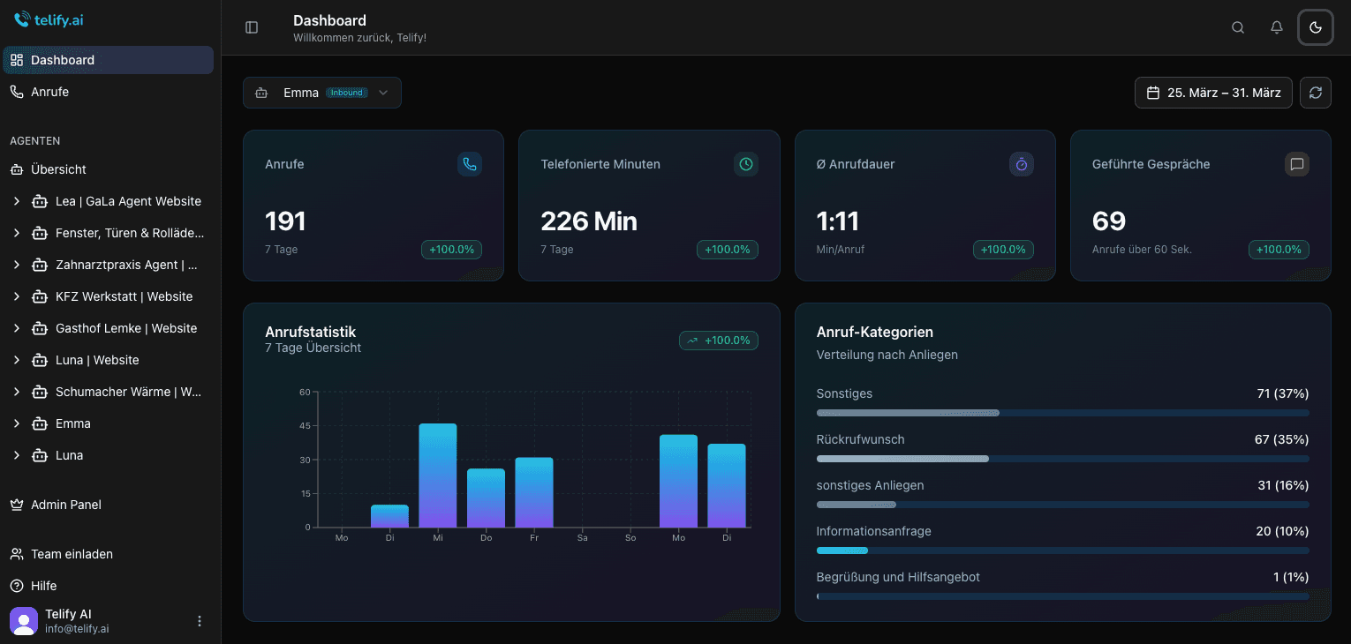The width and height of the screenshot is (1351, 644).
Task: Click the stopwatch icon on Ø Anrufdauer card
Action: [x=1021, y=164]
